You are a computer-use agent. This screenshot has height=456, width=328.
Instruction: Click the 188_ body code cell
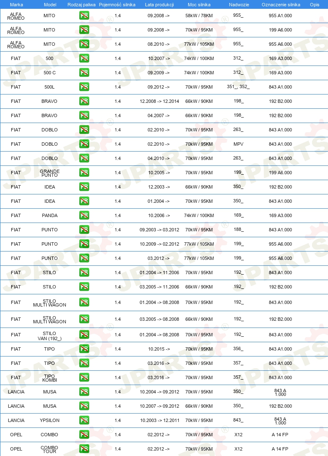click(x=239, y=229)
